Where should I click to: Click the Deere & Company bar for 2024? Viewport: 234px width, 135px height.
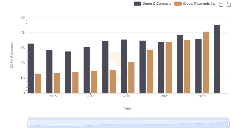click(x=217, y=59)
